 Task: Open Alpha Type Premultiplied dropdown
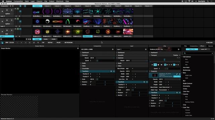[164, 90]
